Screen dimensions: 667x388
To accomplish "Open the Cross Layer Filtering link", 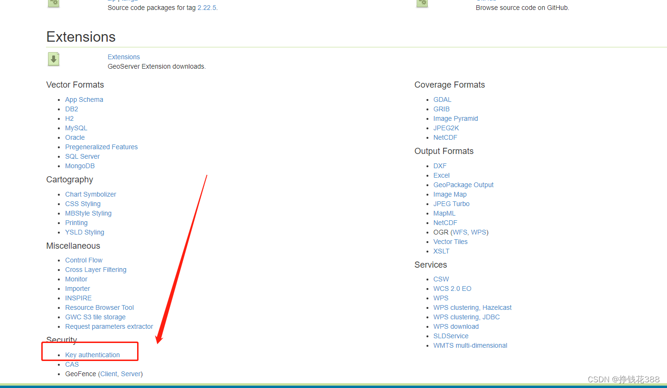I will coord(96,270).
